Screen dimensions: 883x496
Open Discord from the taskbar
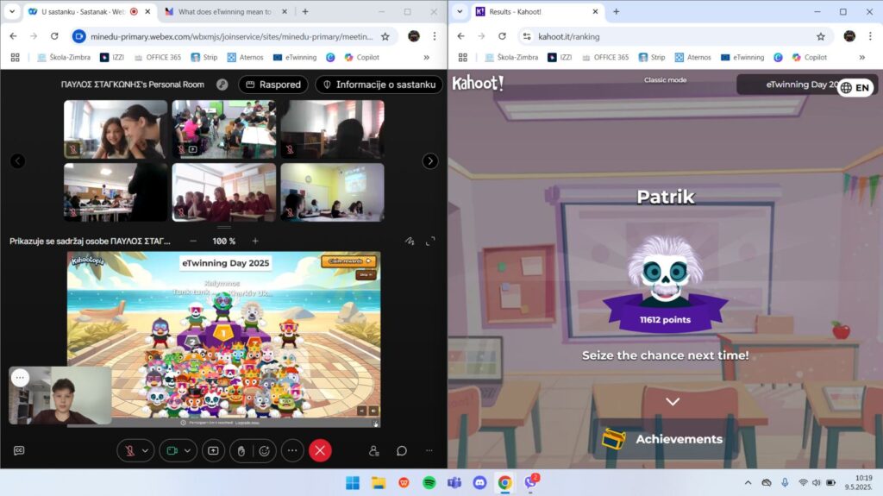click(x=479, y=482)
